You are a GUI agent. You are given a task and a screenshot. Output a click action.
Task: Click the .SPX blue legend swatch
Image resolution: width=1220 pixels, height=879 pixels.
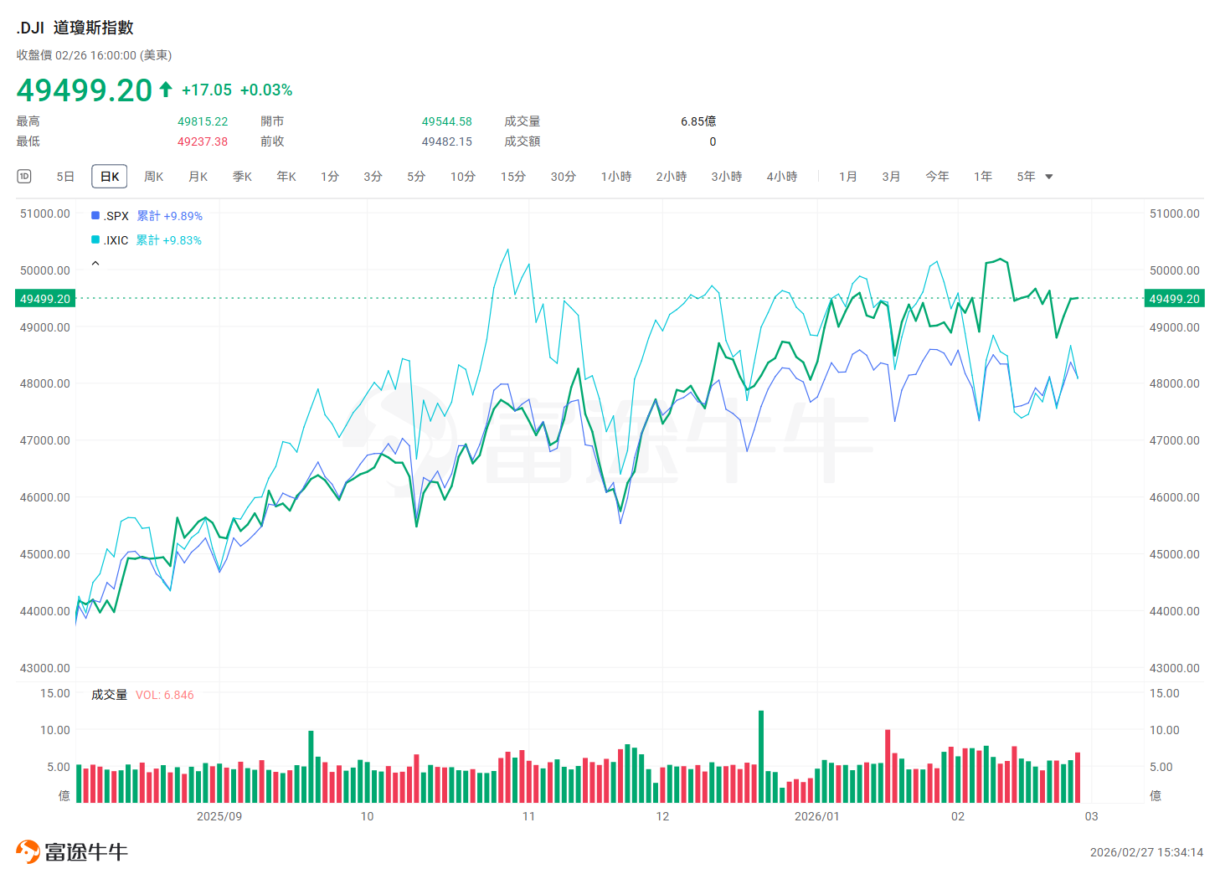(x=95, y=216)
